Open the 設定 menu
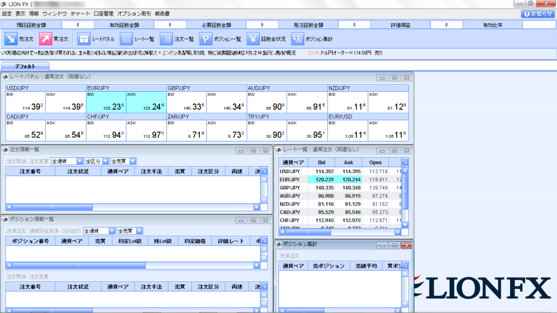Image resolution: width=557 pixels, height=313 pixels. click(x=7, y=14)
